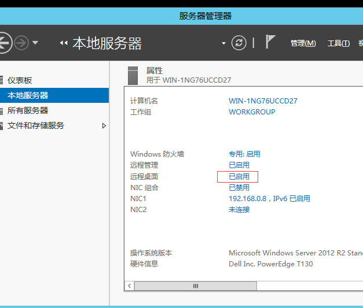Click 已启用 link next to 远程管理
Image resolution: width=363 pixels, height=308 pixels.
(239, 165)
